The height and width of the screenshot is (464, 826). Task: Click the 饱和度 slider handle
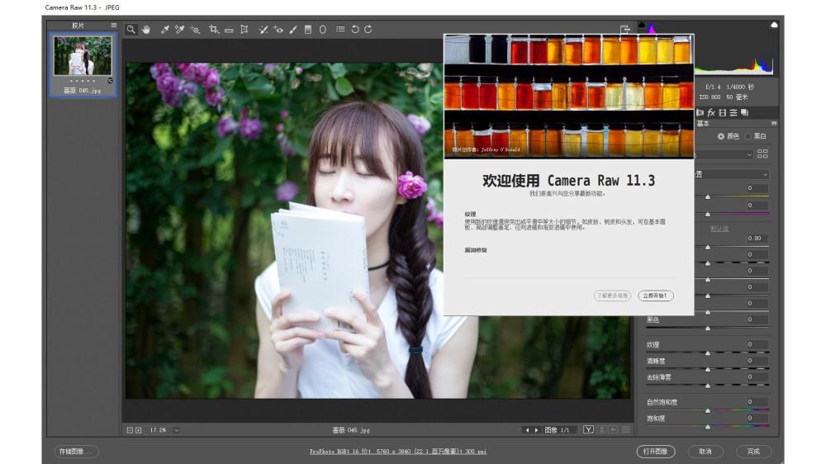[x=708, y=427]
